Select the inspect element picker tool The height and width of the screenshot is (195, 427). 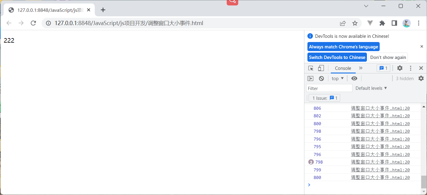310,68
